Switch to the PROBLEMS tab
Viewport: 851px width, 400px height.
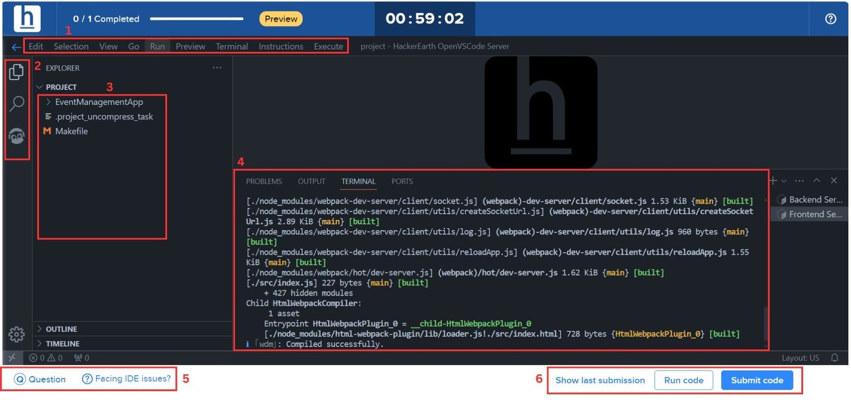[264, 181]
